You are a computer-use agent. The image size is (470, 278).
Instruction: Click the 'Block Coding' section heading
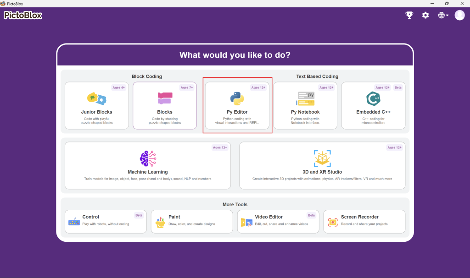[147, 76]
